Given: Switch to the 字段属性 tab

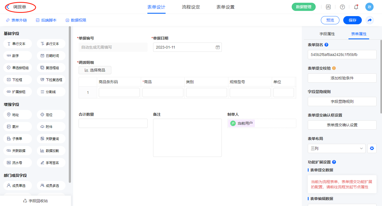Looking at the screenshot, I should click(327, 34).
